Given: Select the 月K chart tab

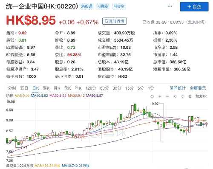Looking at the screenshot, I should click(57, 88).
